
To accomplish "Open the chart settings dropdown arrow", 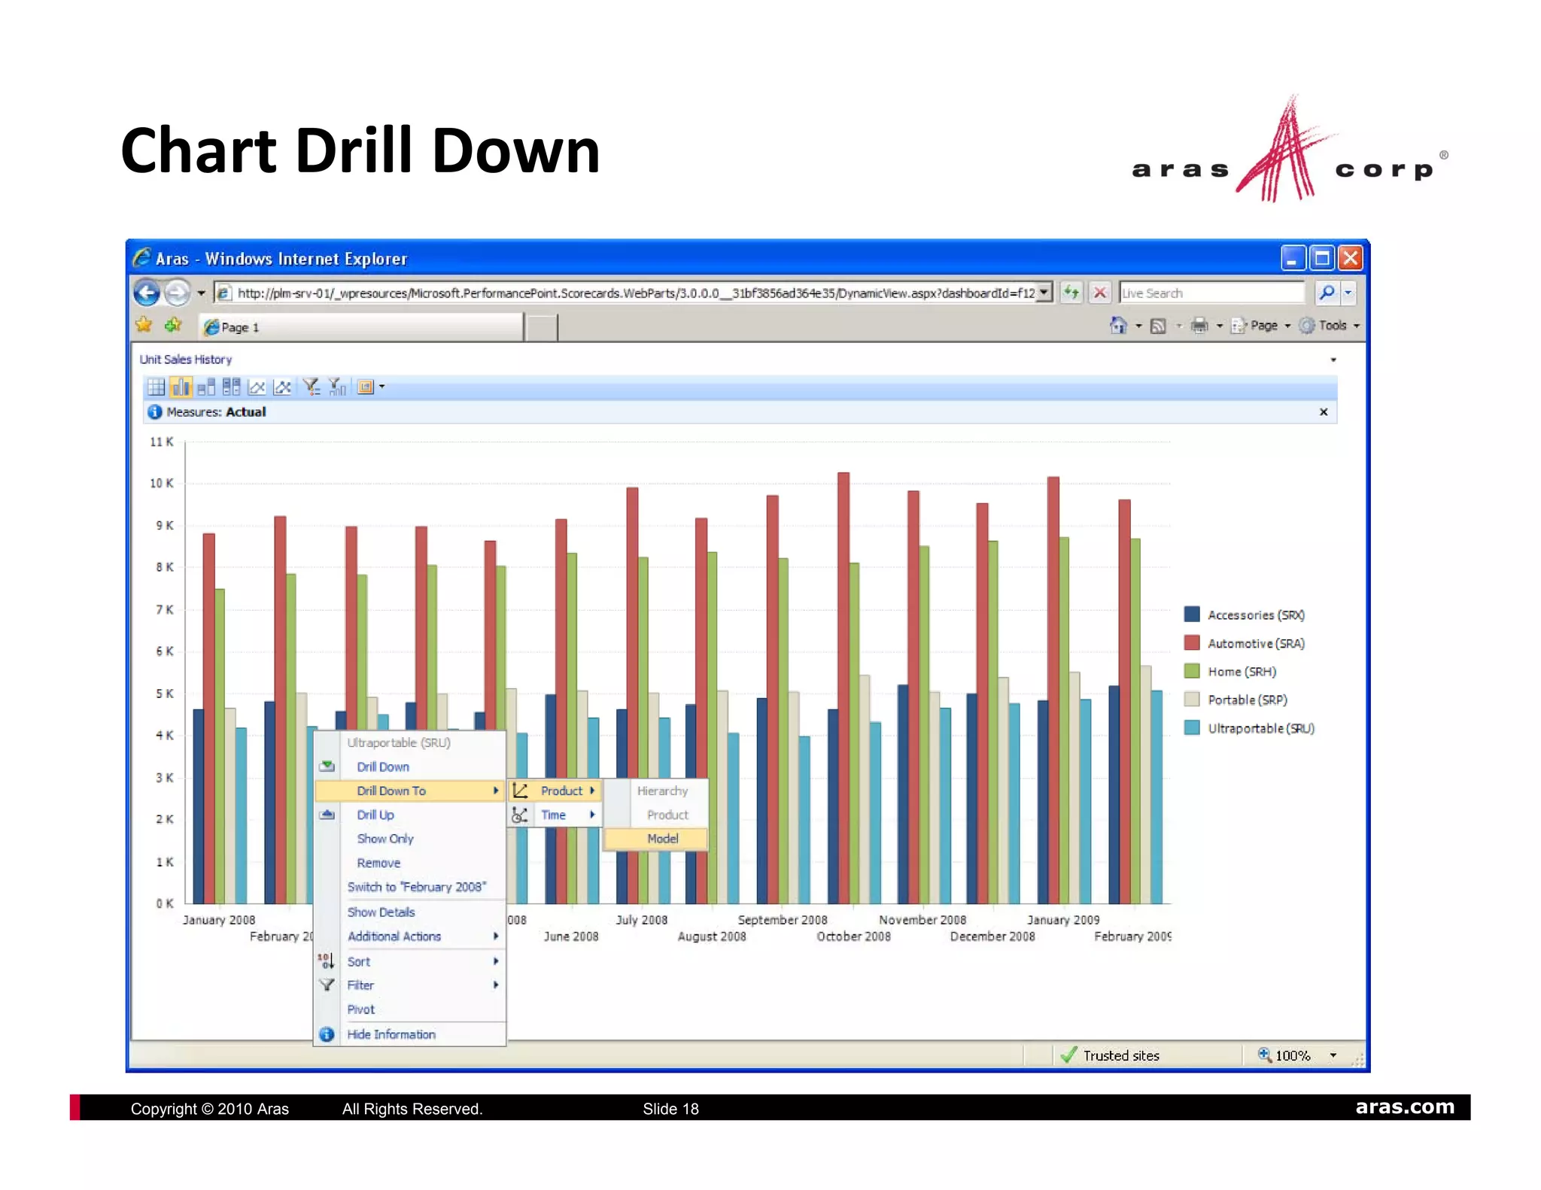I will point(382,387).
